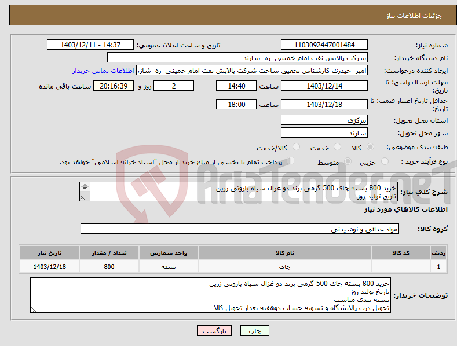The image size is (457, 346).
Task: Click the بسته unit cell in the table
Action: [x=169, y=267]
